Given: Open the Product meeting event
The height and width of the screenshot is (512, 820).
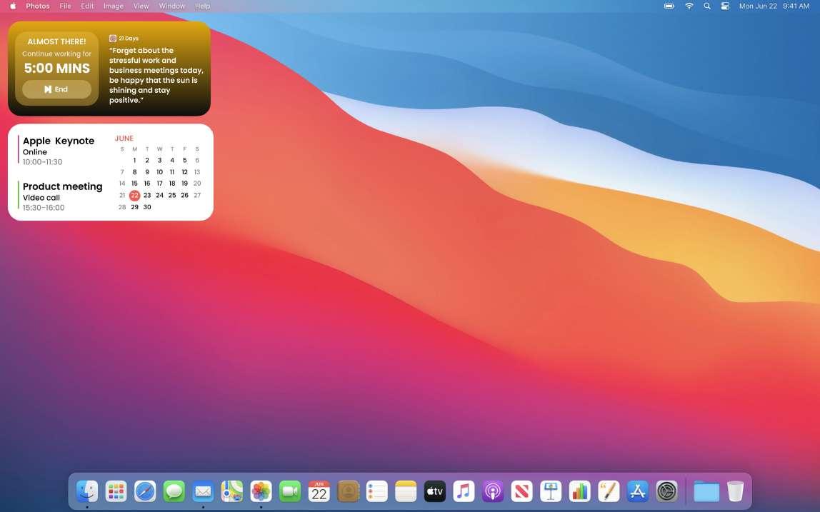Looking at the screenshot, I should [x=62, y=186].
